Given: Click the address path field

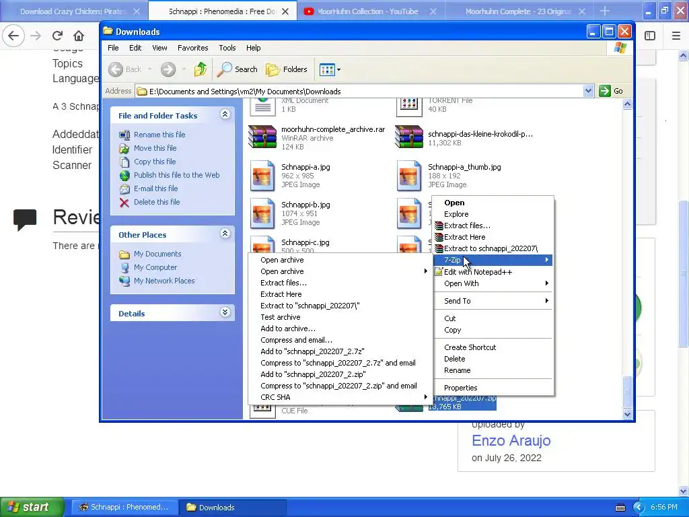Looking at the screenshot, I should (x=365, y=91).
